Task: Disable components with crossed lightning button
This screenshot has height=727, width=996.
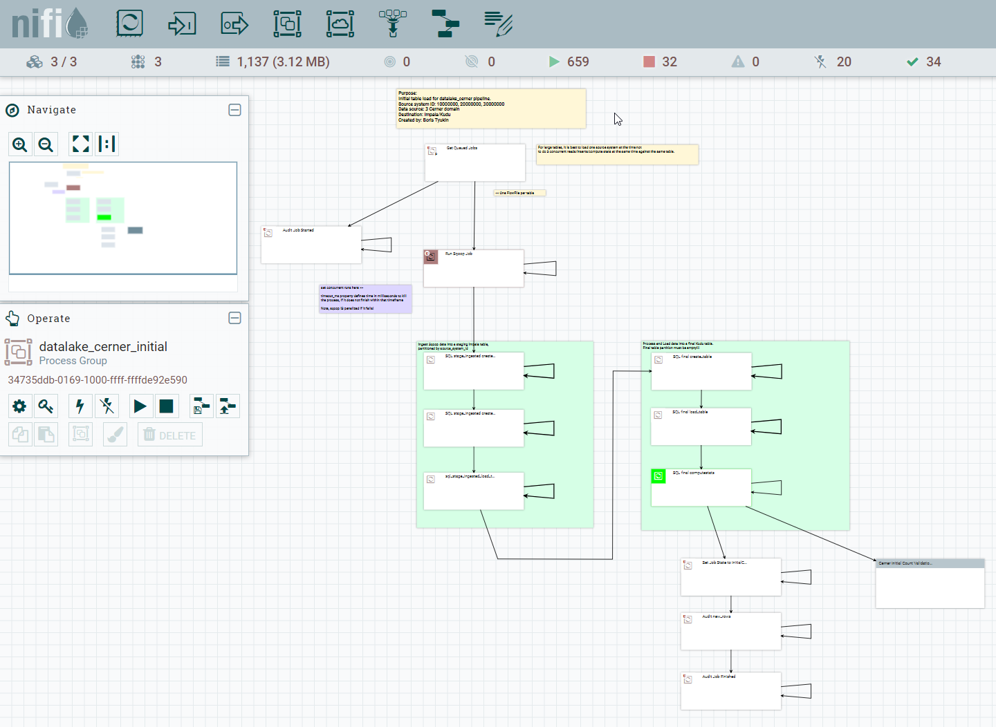Action: [107, 406]
